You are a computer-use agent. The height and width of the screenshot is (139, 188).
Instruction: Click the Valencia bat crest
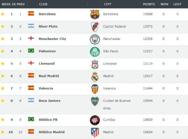click(95, 89)
